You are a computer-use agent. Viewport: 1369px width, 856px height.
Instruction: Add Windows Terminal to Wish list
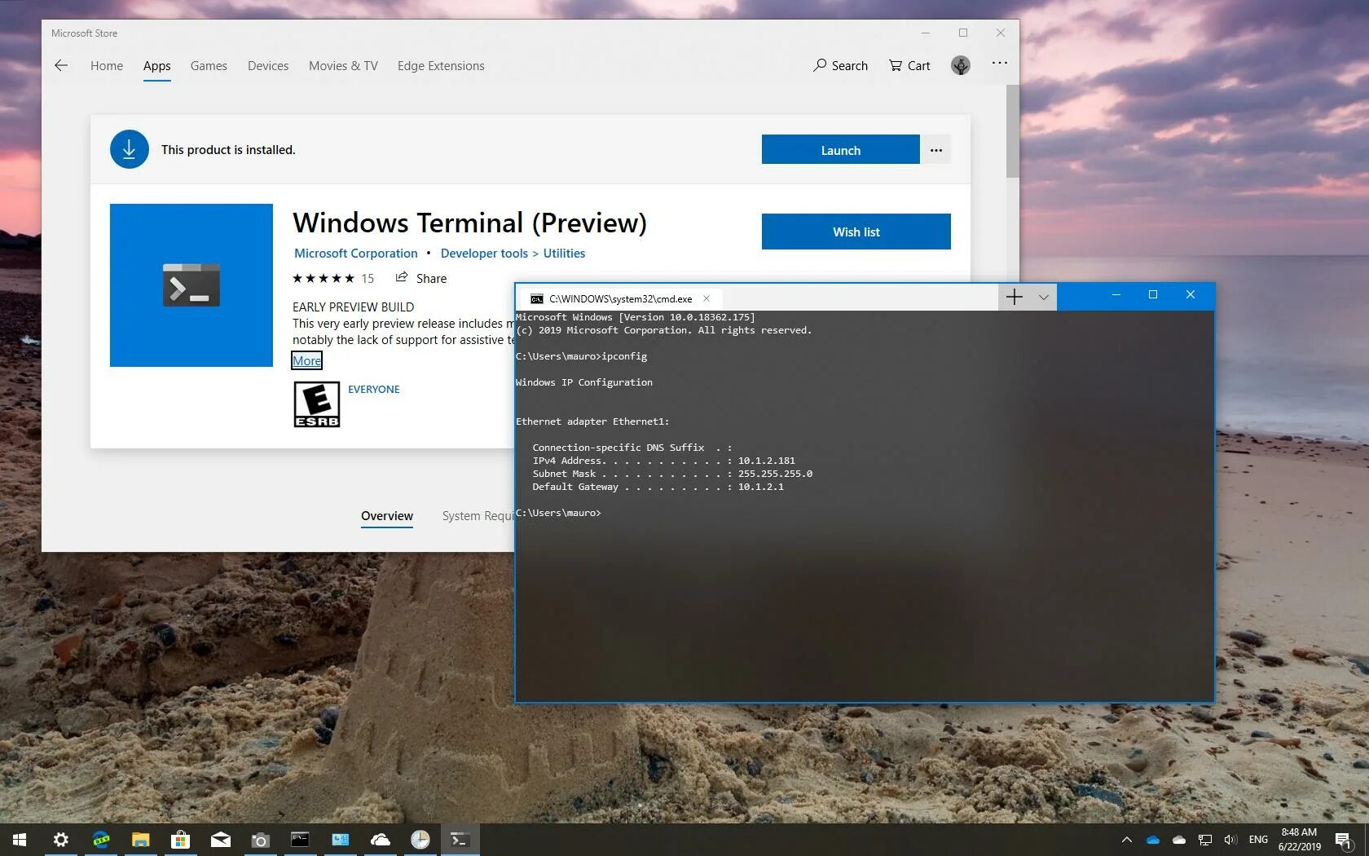pos(856,232)
